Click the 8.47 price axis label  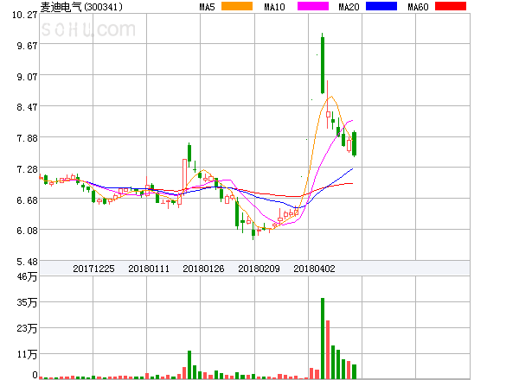[27, 107]
